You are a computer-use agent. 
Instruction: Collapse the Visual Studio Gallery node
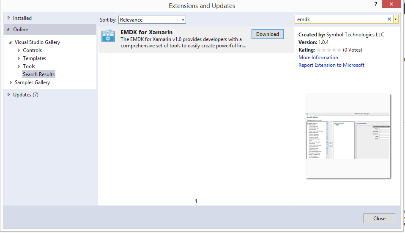tap(10, 42)
